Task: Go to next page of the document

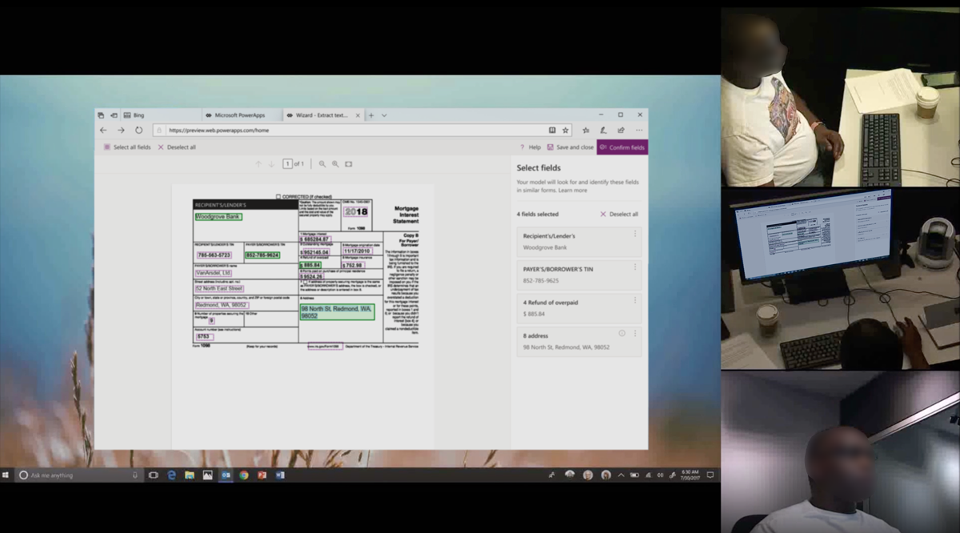Action: coord(271,164)
